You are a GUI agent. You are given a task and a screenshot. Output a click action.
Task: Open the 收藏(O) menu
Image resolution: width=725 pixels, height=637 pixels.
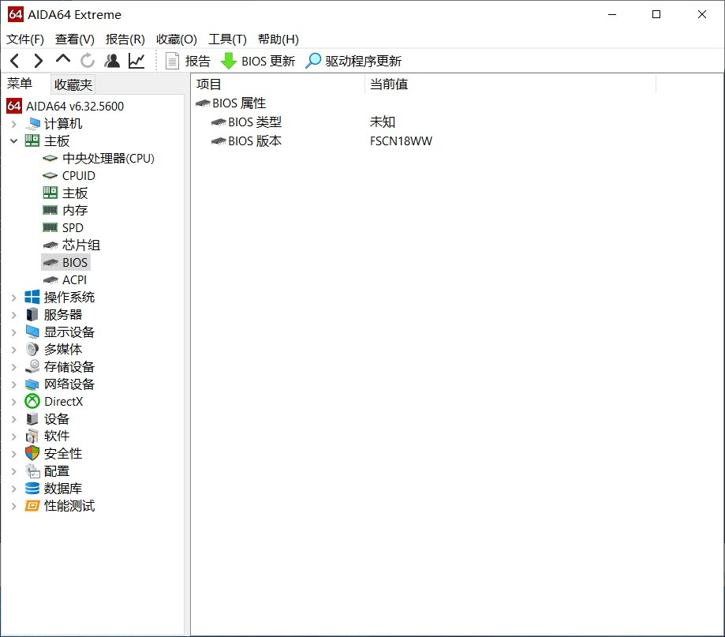[176, 39]
